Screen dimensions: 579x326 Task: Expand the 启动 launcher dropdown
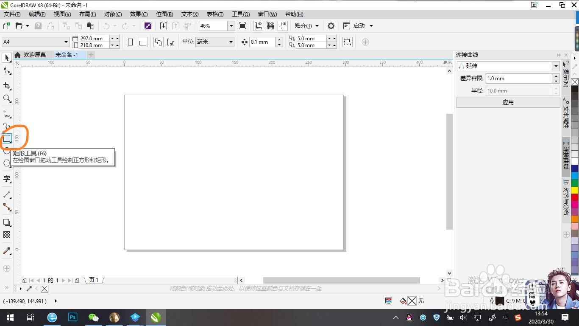click(371, 26)
